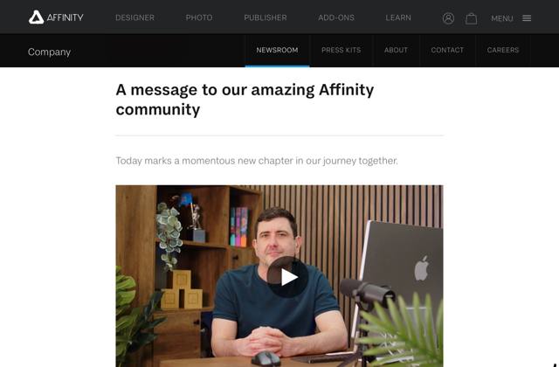
Task: Click the MENU text label
Action: [502, 18]
